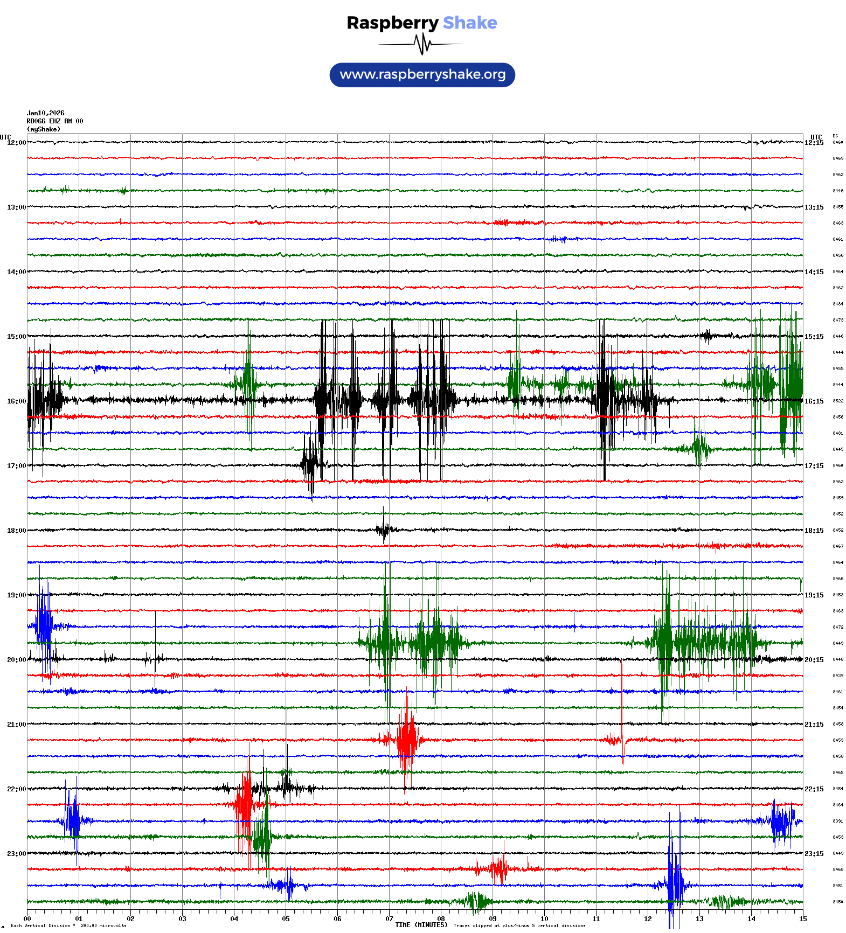Click the 'Traces clipped' footer note
This screenshot has height=933, width=846.
519,926
